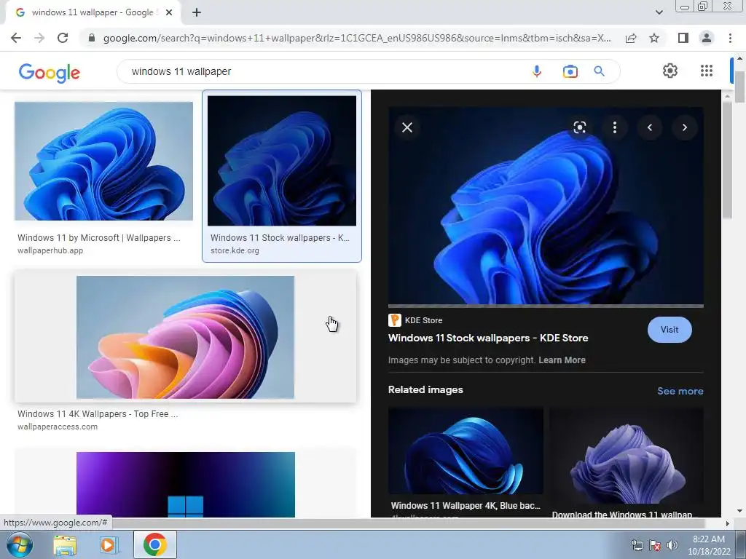The image size is (746, 559).
Task: Open the Google apps grid
Action: (x=707, y=71)
